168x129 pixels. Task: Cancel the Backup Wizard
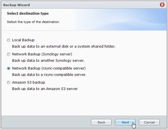point(149,122)
